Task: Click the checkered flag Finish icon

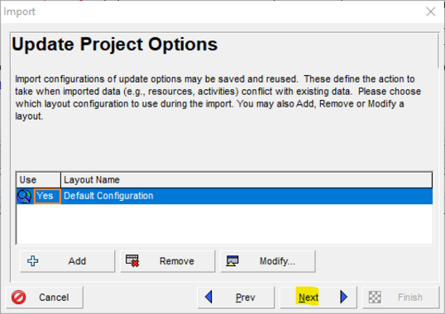Action: [375, 297]
